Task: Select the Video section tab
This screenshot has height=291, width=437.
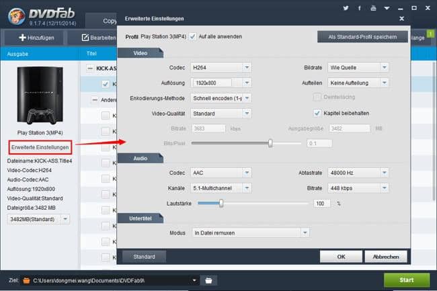Action: click(141, 53)
